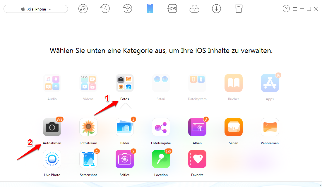
Task: Open the help question mark icon
Action: click(286, 8)
